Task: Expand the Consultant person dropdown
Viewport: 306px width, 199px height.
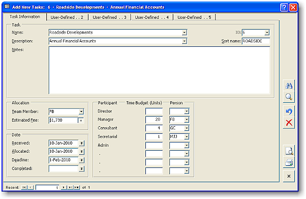Action: coord(187,128)
